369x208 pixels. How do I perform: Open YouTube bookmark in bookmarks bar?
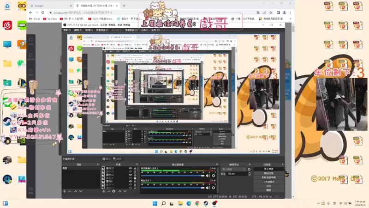[50, 18]
